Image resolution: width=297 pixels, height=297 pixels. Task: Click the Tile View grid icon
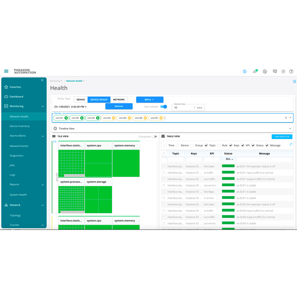click(54, 136)
